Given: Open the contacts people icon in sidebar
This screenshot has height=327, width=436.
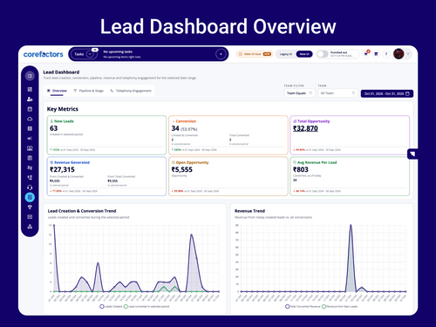Looking at the screenshot, I should 30,99.
